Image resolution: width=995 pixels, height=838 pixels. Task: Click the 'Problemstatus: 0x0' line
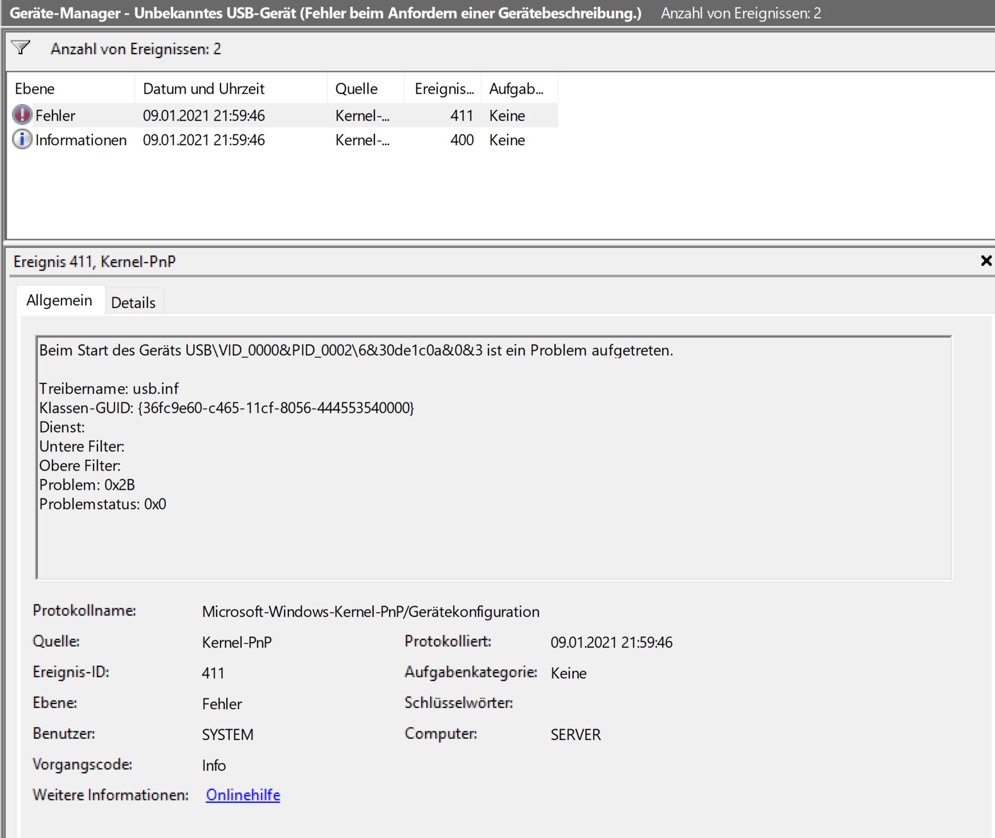coord(103,504)
